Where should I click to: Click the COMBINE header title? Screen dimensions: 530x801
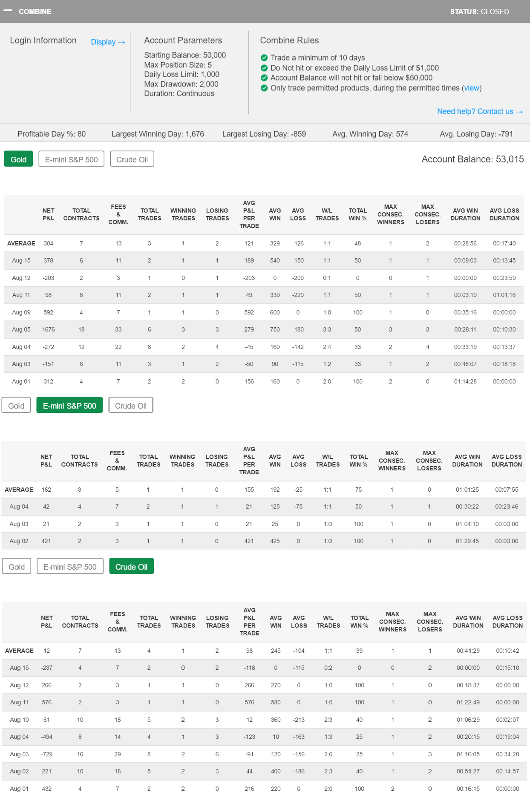click(x=35, y=12)
